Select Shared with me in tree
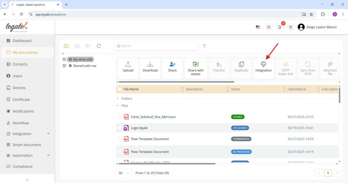 [x=82, y=66]
